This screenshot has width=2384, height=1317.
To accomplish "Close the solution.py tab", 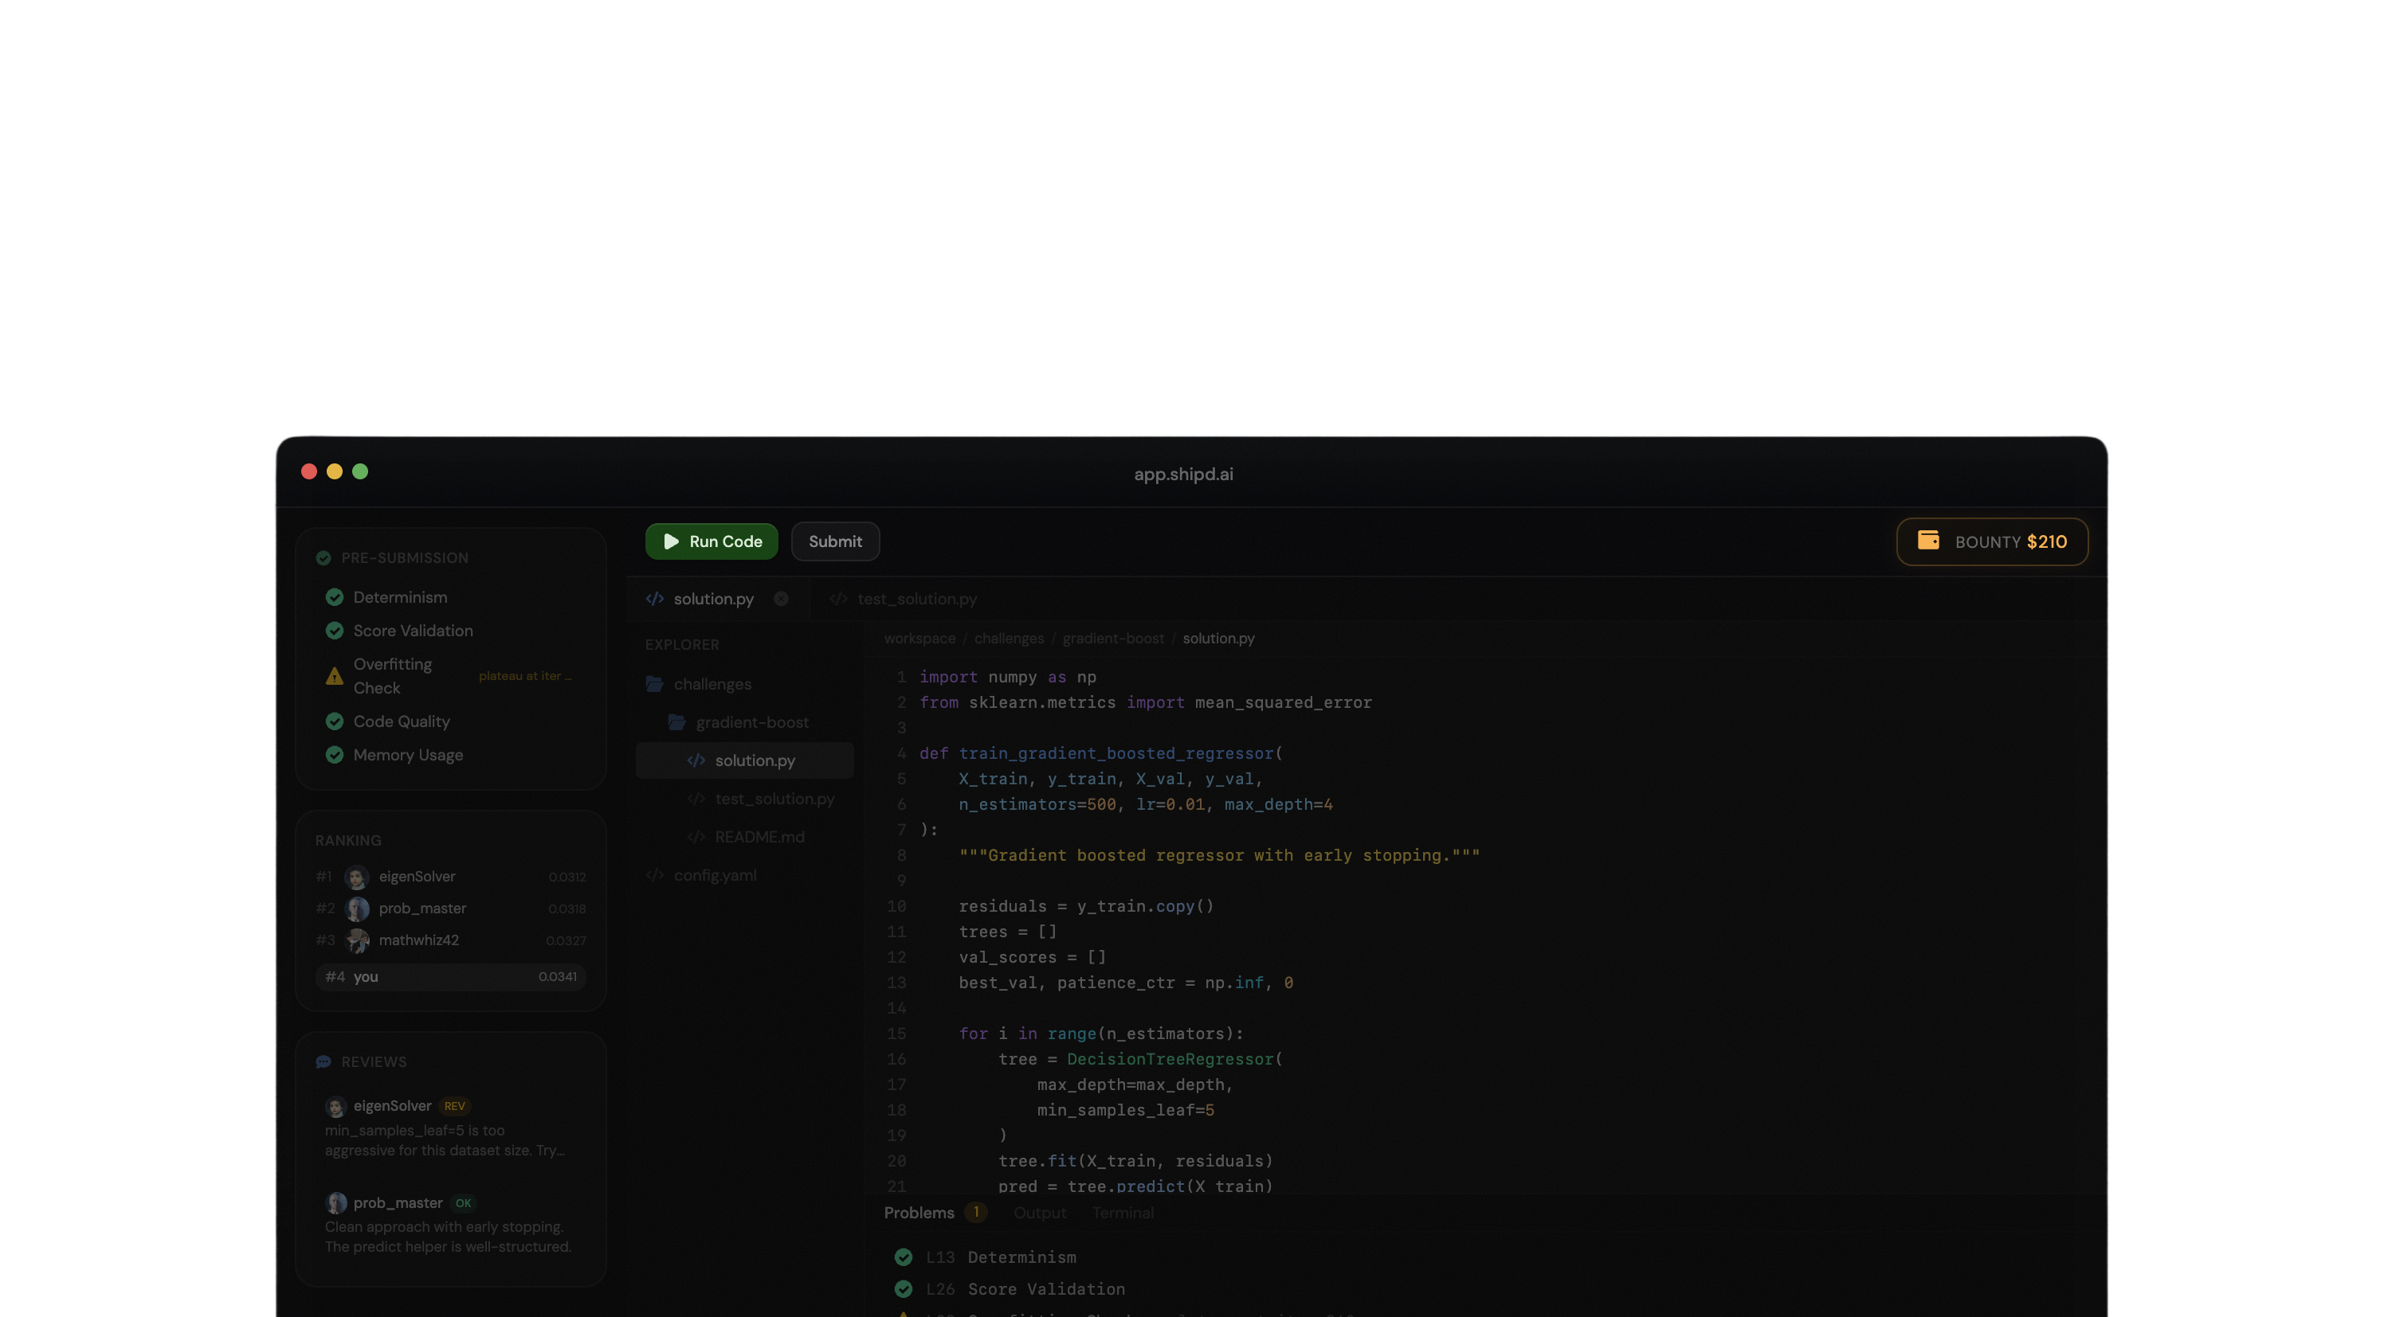I will 781,599.
